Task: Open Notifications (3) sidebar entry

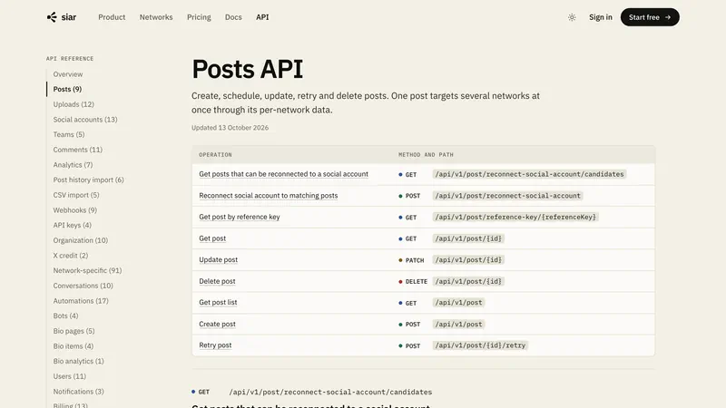Action: (78, 392)
